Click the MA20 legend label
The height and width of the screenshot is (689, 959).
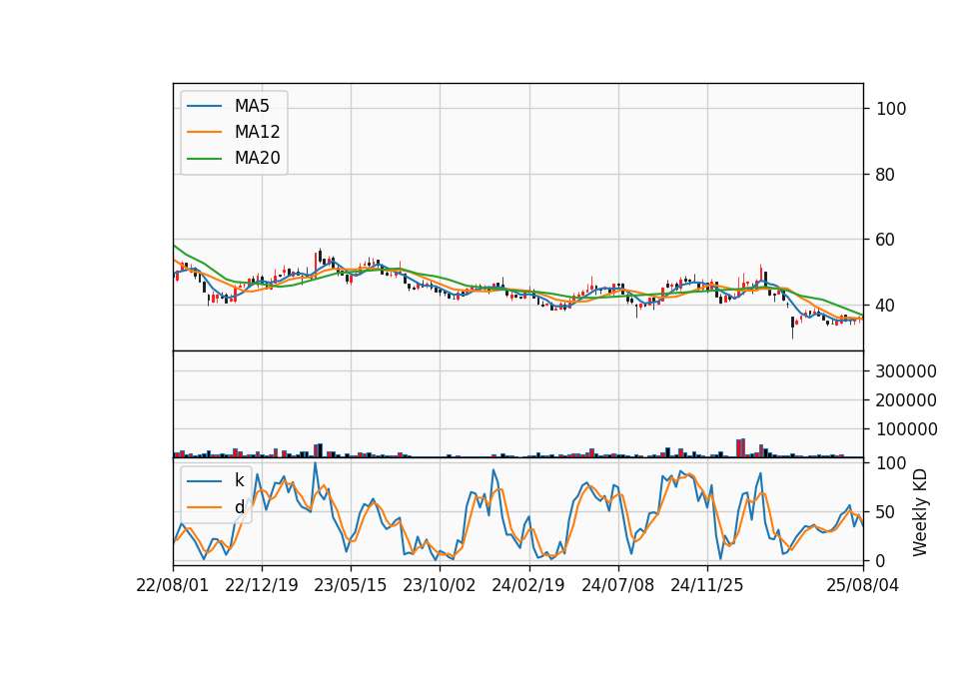257,158
